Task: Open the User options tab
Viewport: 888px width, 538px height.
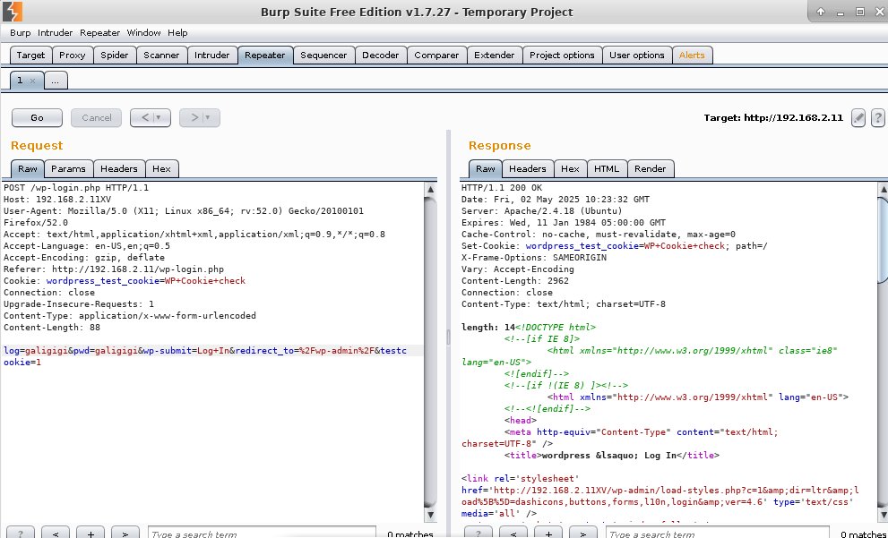Action: [636, 55]
